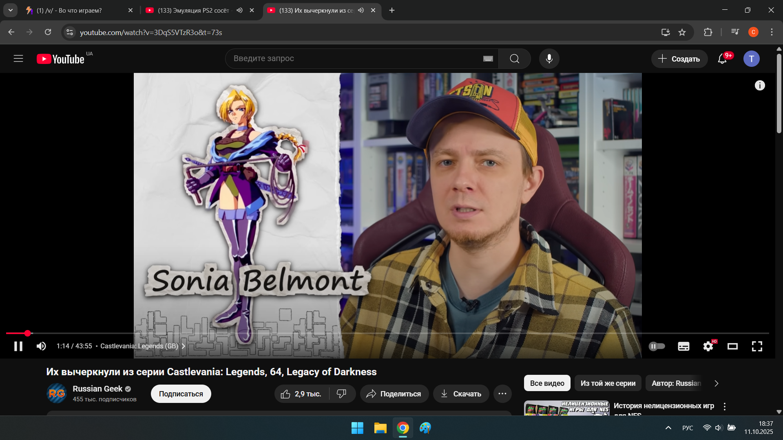Open video settings gear icon
This screenshot has height=440, width=783.
point(708,346)
